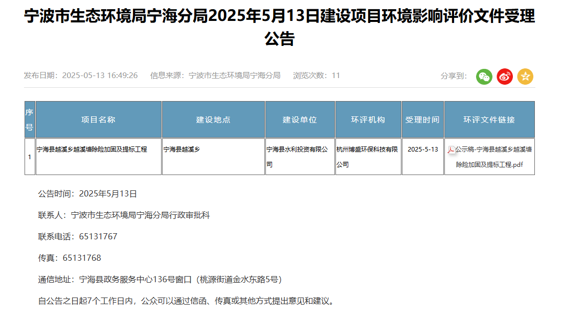This screenshot has height=322, width=563.
Task: Click the page title heading
Action: click(x=280, y=27)
